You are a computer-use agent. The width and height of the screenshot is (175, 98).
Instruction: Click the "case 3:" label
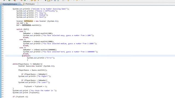(x=23, y=48)
